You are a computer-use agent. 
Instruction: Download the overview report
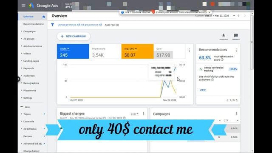point(224,37)
